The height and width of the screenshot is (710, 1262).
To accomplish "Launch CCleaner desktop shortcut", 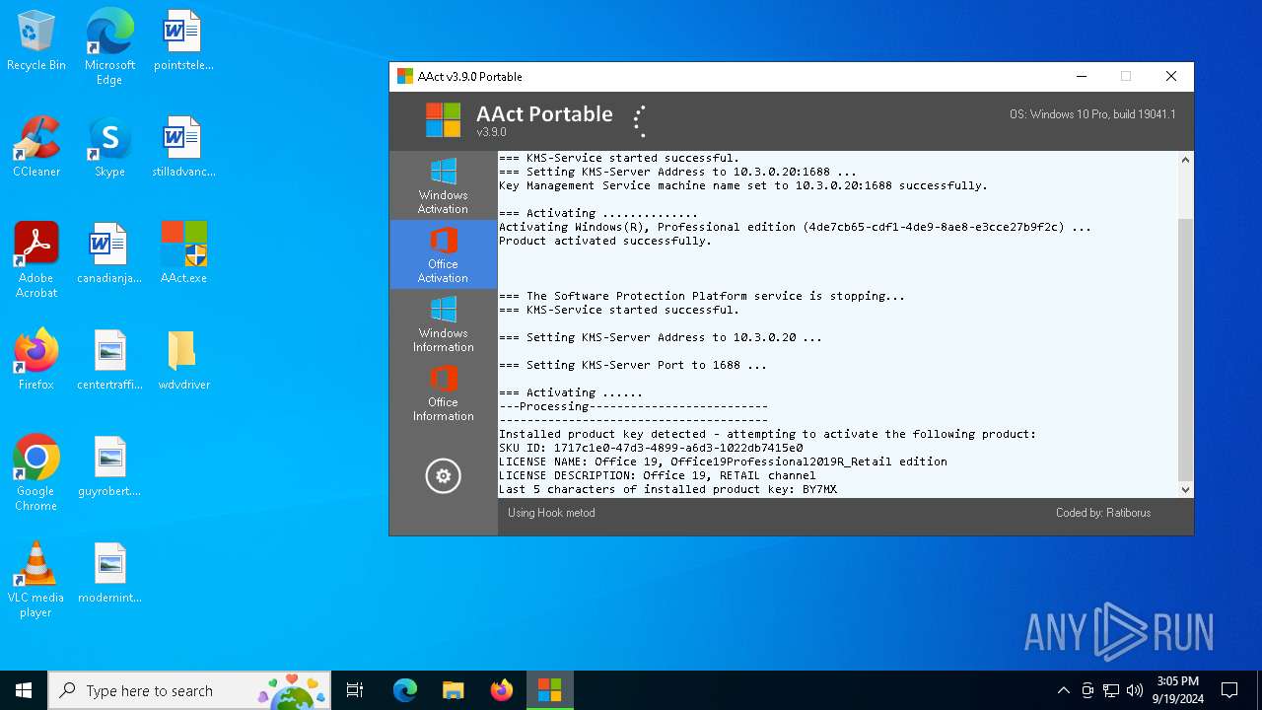I will (x=36, y=148).
